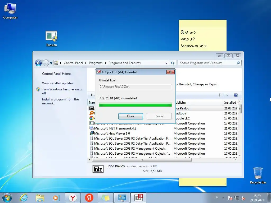The image size is (271, 203).
Task: Click the Microsoft Help Viewer row icon
Action: click(91, 133)
